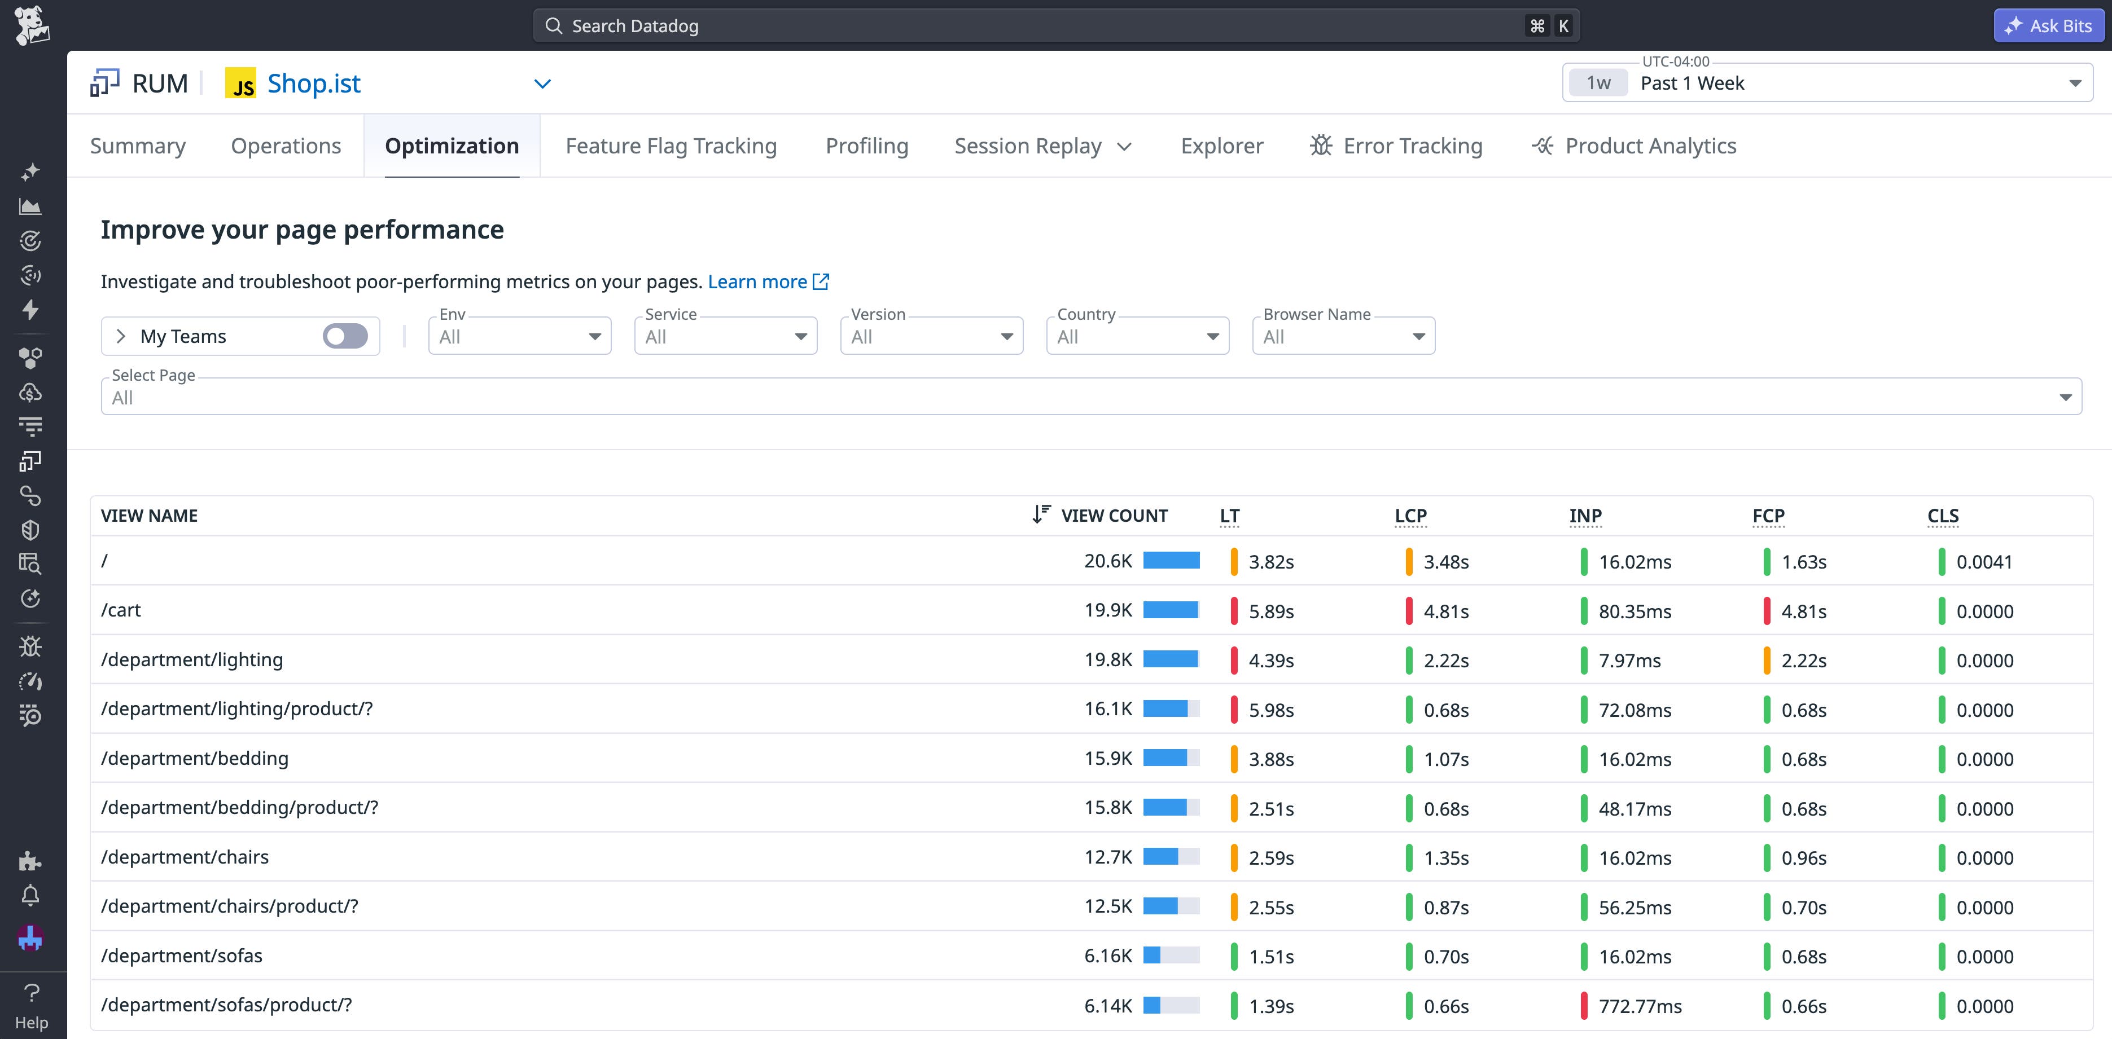Select the bug Error Tracking sidebar icon
Screen dimensions: 2112x1039
30,646
